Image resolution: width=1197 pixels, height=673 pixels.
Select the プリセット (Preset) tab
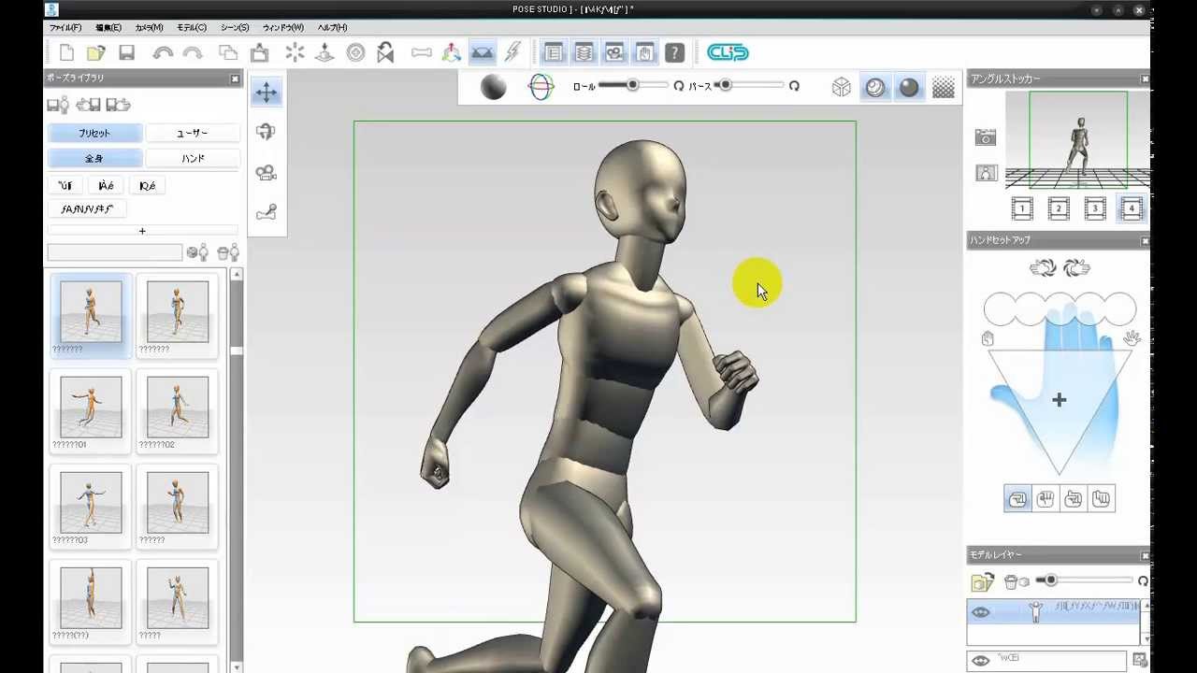(x=94, y=134)
